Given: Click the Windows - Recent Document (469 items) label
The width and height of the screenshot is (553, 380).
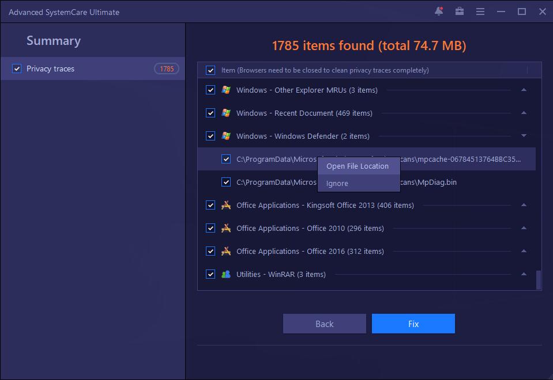Looking at the screenshot, I should 304,113.
